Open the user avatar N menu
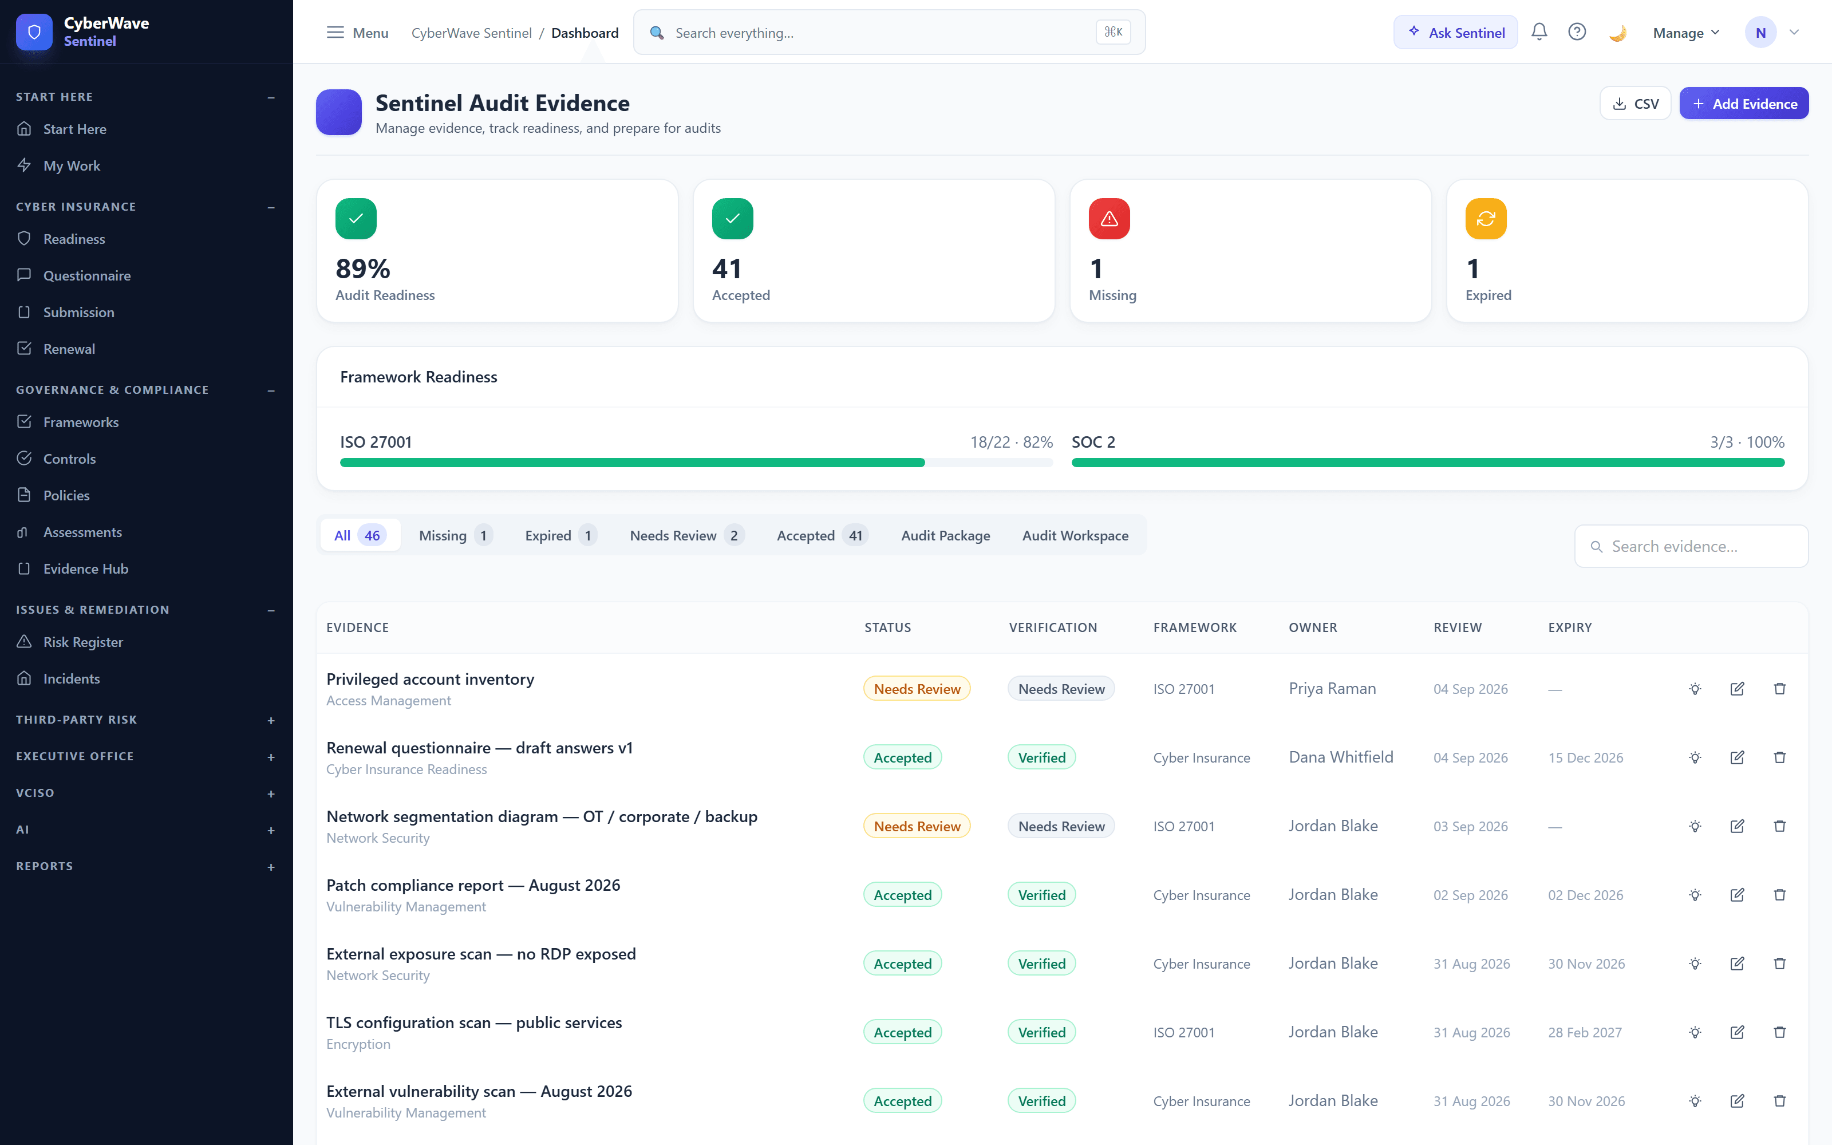The height and width of the screenshot is (1145, 1832). 1760,33
